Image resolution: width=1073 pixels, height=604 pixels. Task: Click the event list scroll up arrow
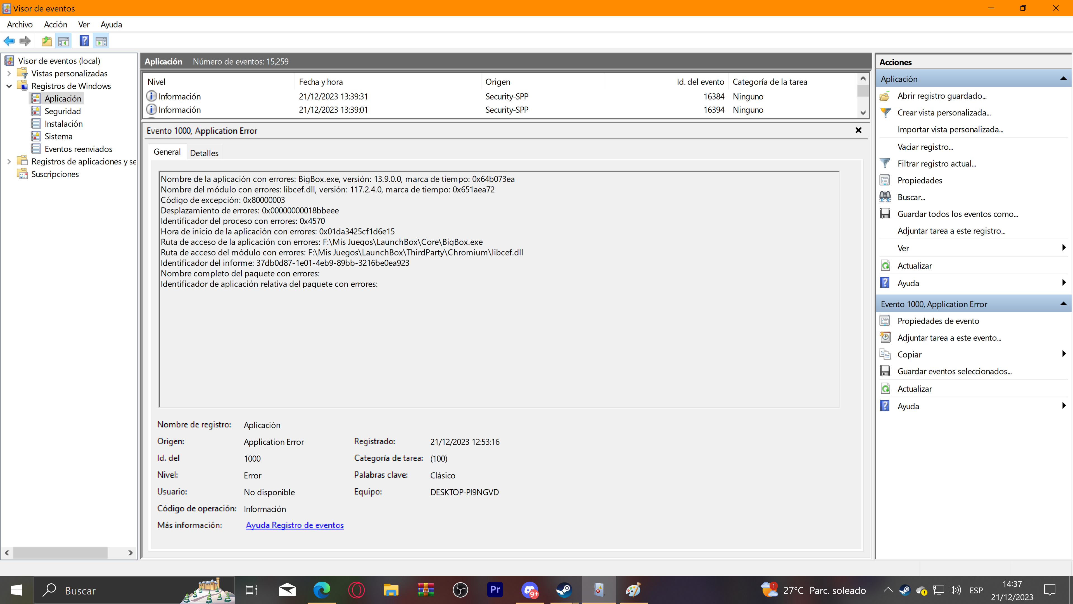(863, 78)
